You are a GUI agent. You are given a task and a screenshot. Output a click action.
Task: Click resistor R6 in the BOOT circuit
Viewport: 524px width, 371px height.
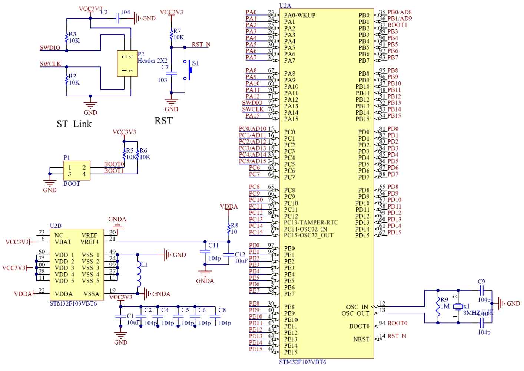point(137,154)
